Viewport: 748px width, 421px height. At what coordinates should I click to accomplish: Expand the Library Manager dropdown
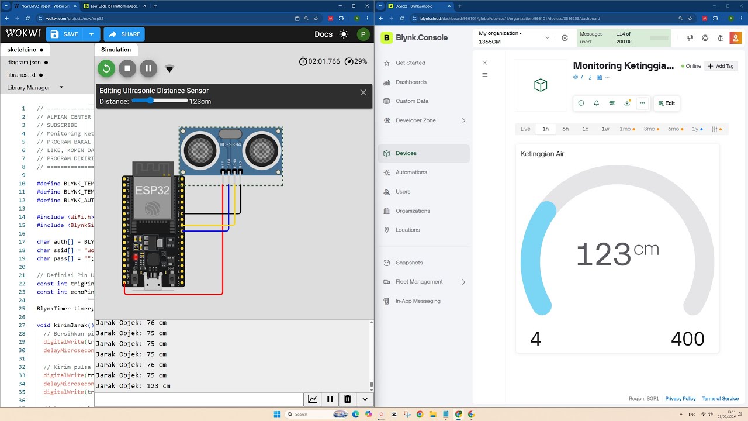61,88
